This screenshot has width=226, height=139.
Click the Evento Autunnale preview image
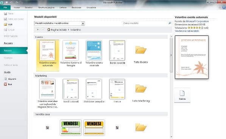(192, 57)
